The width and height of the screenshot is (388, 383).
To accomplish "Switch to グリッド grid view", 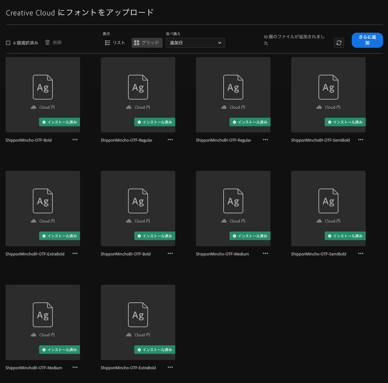I will click(x=147, y=43).
